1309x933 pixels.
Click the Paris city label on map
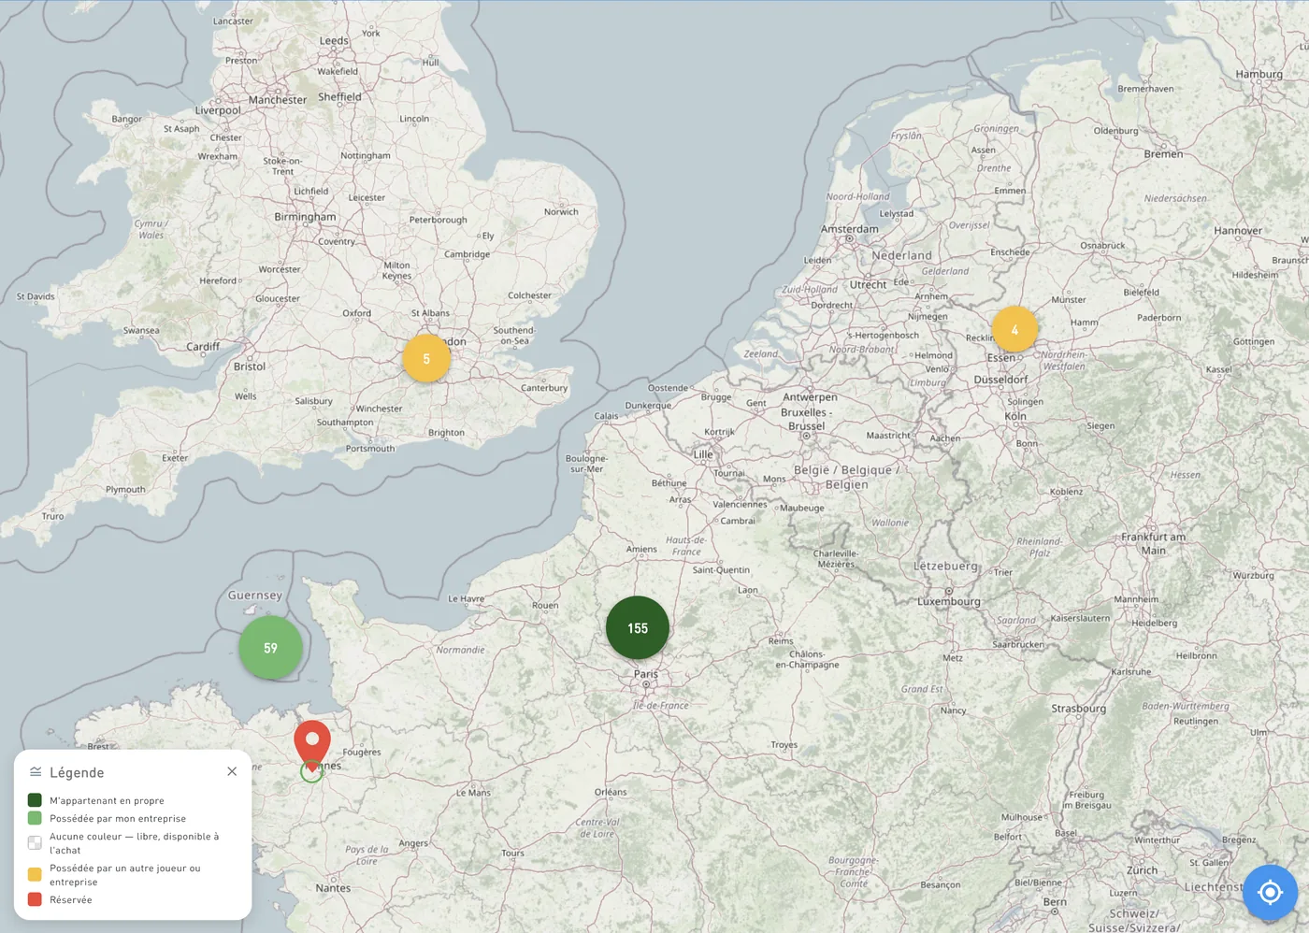(x=646, y=674)
